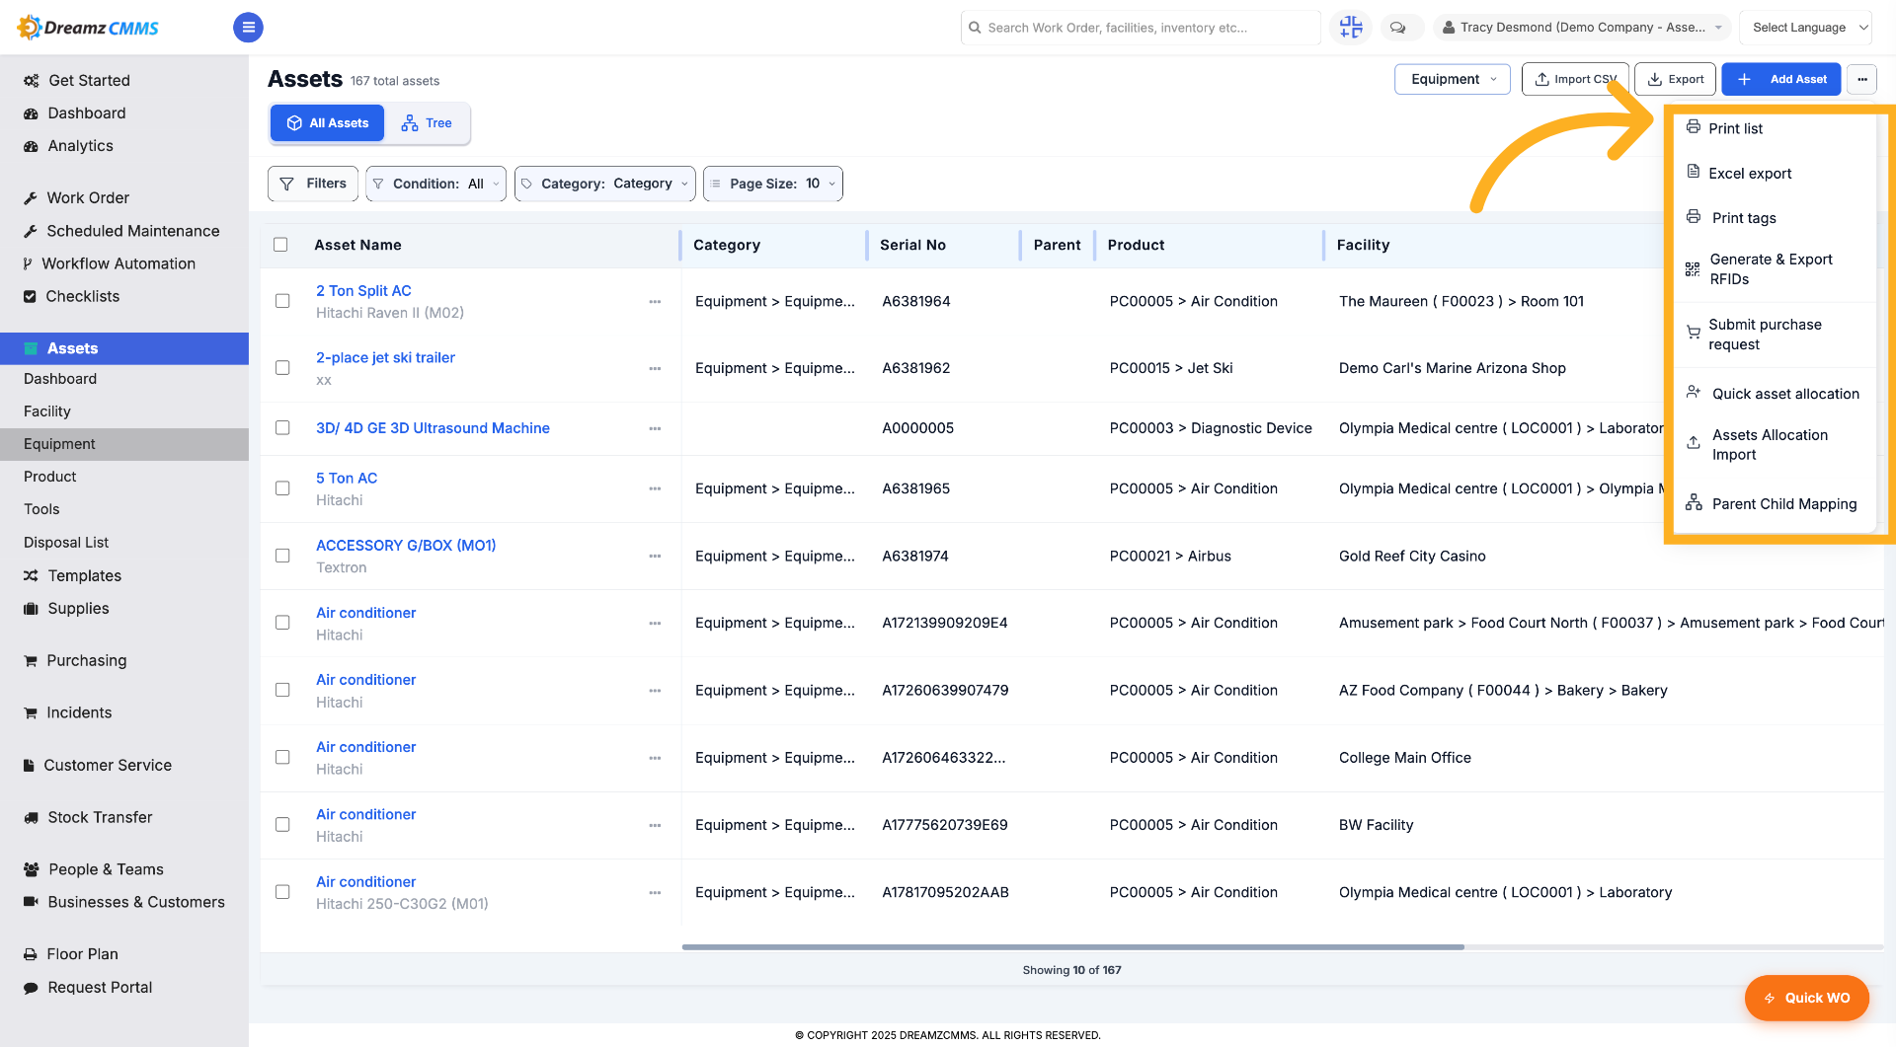Open the chat messages icon
Screen dimensions: 1896x1047
(x=1397, y=28)
